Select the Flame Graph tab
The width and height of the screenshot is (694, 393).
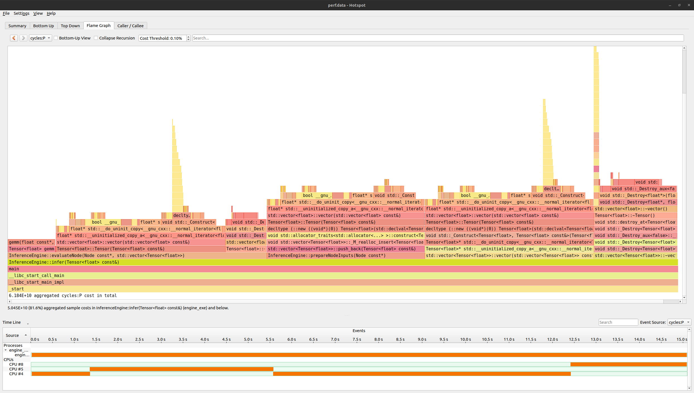coord(99,25)
